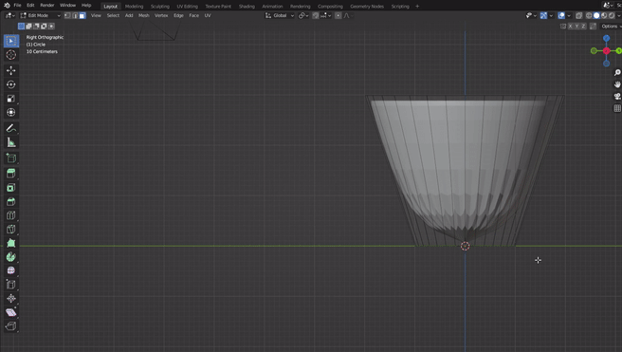
Task: Expand shading options dropdown arrow
Action: click(x=618, y=15)
